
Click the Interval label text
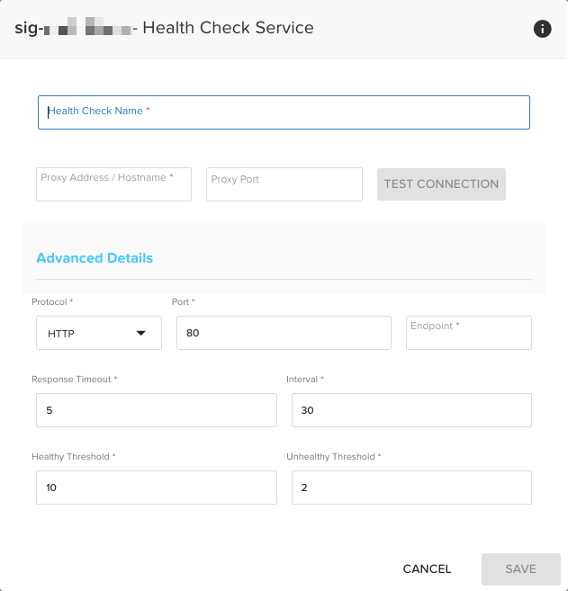(x=304, y=380)
